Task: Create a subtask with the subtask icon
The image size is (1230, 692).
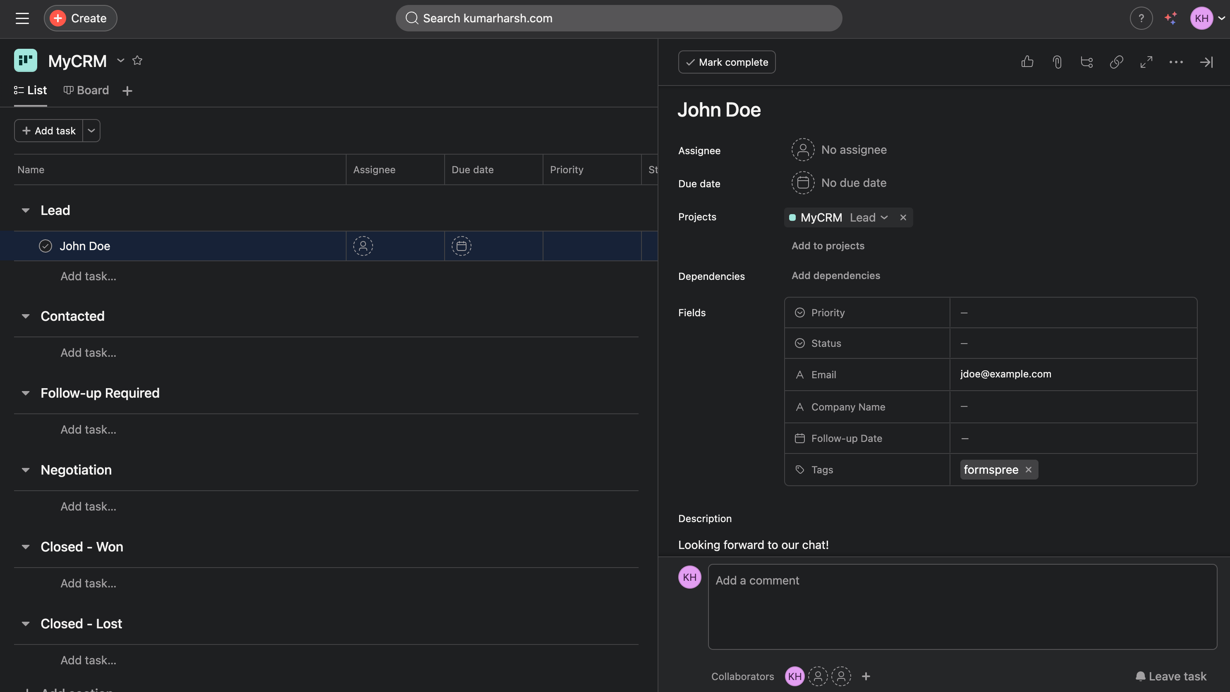Action: pyautogui.click(x=1087, y=62)
